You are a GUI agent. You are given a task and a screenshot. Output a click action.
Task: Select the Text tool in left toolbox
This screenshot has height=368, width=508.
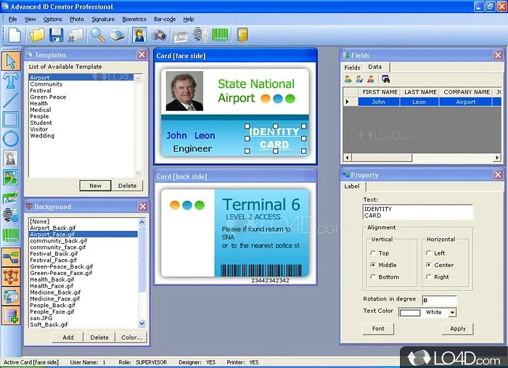click(11, 81)
